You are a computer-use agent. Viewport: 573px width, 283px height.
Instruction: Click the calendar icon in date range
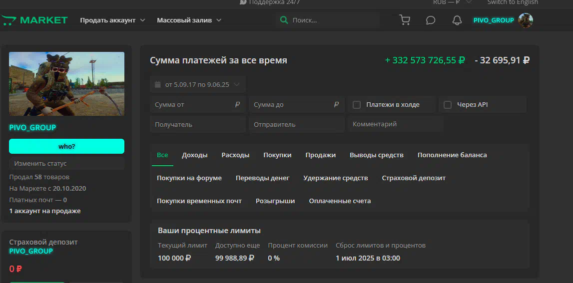point(157,85)
